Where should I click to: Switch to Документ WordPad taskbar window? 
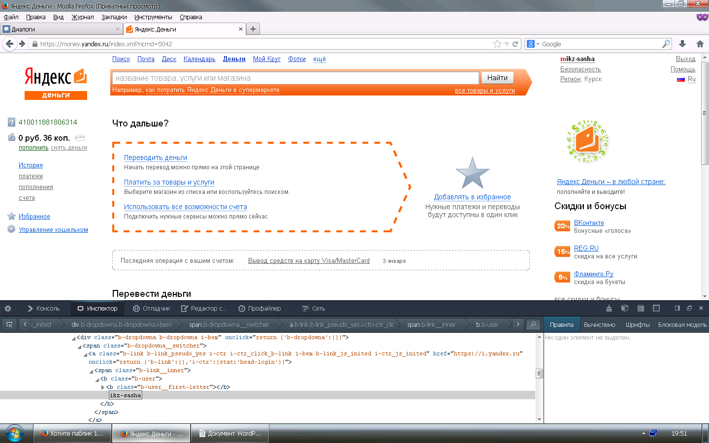(x=230, y=434)
